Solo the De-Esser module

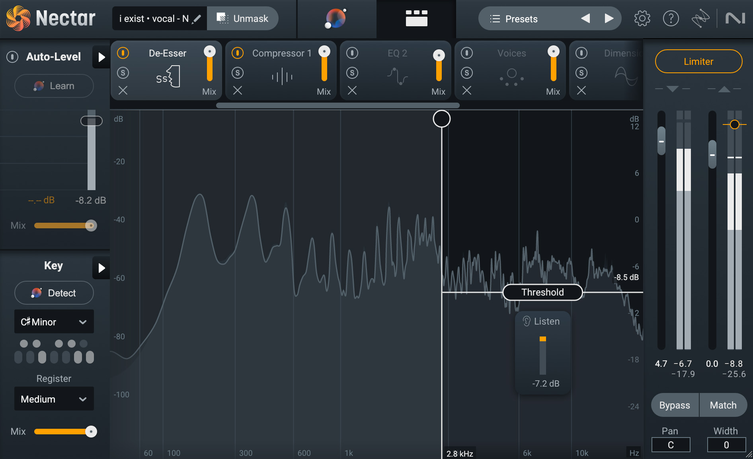click(x=123, y=73)
